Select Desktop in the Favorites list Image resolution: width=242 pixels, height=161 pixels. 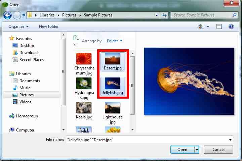pyautogui.click(x=27, y=46)
